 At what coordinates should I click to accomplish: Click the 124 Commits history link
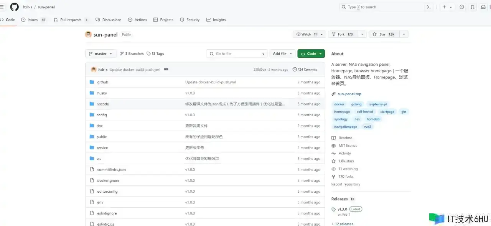click(305, 70)
